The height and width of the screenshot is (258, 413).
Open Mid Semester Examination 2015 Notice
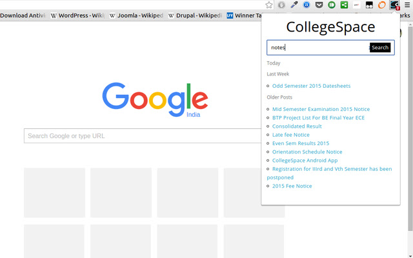coord(321,109)
